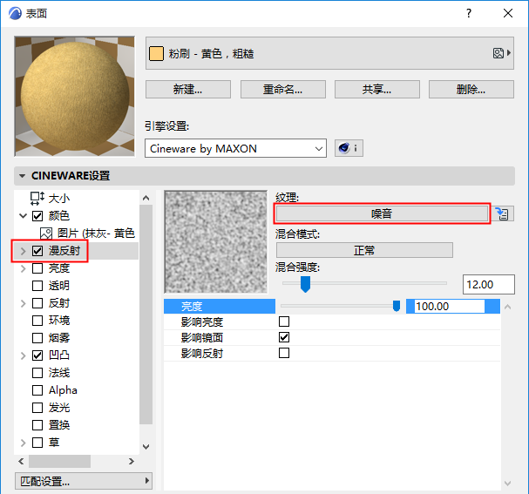Expand the 亮度 tree node chevron
529x494 pixels.
pos(23,268)
